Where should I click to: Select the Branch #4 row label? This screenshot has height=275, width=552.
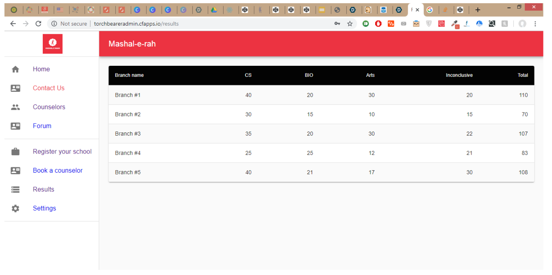click(x=128, y=153)
